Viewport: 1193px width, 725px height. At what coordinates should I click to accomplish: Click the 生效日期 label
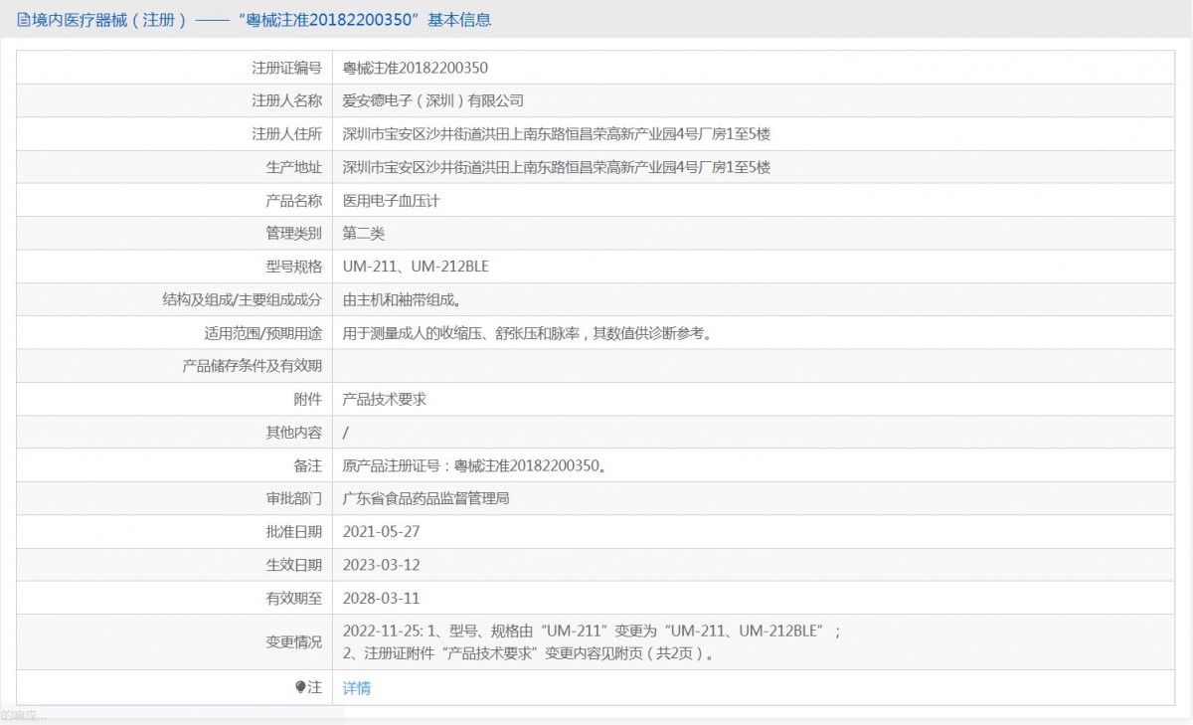tap(294, 565)
